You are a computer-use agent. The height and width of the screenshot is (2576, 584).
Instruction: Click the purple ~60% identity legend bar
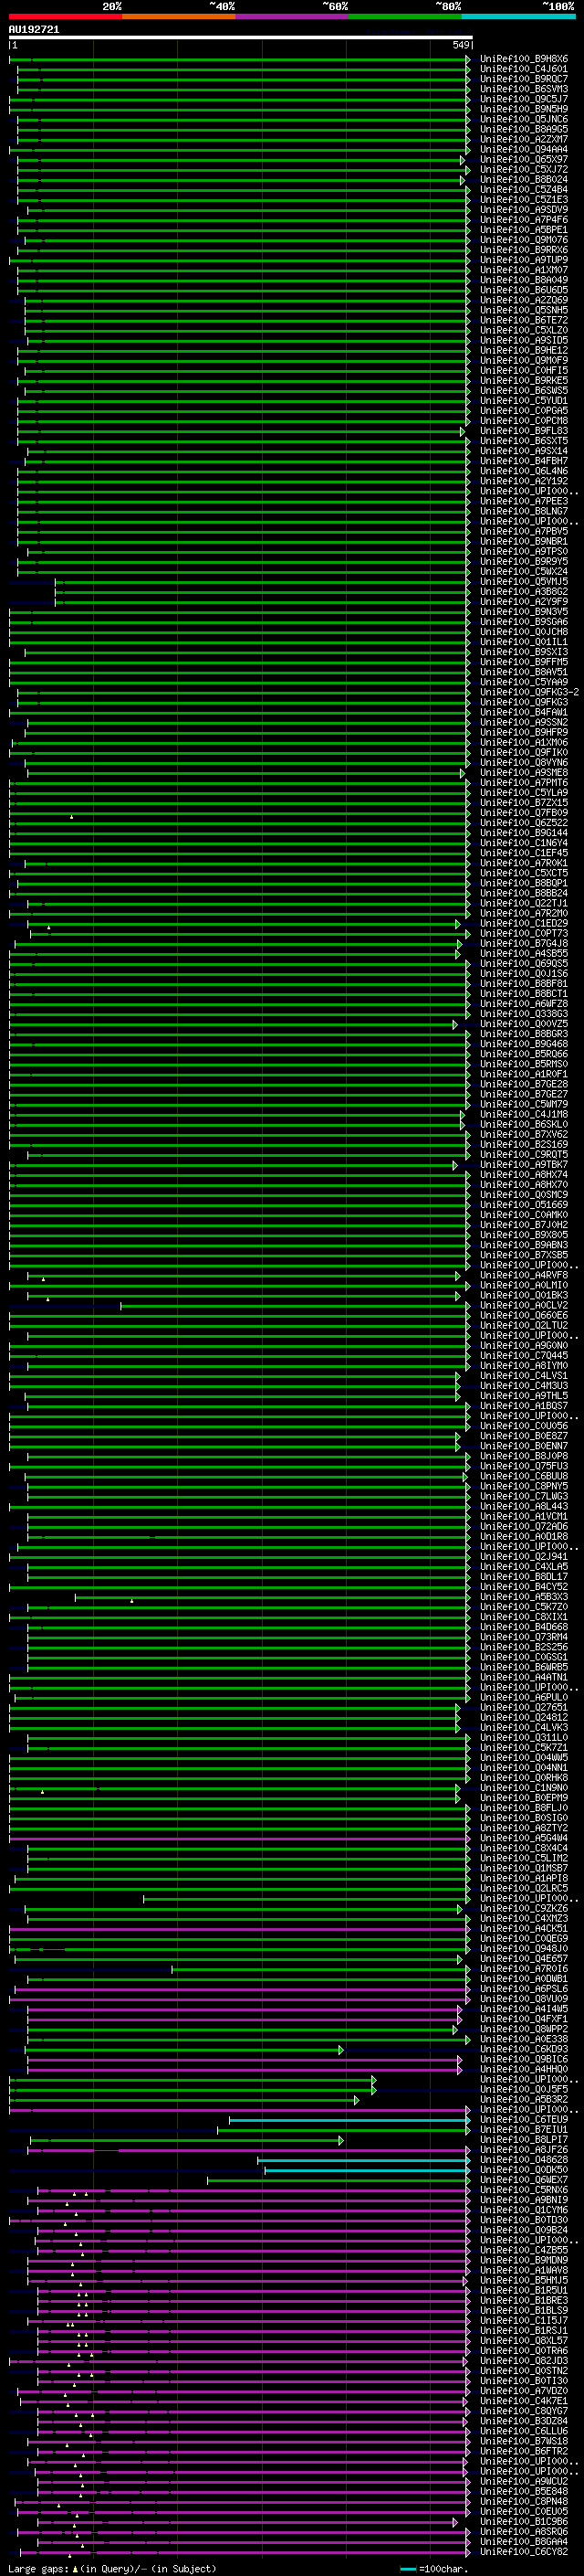(x=293, y=16)
